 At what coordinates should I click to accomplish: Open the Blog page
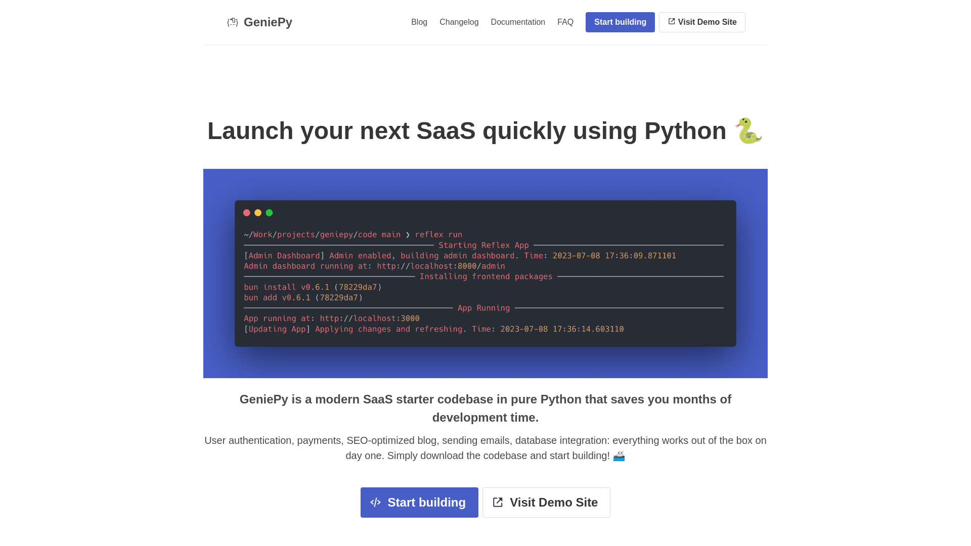(x=419, y=22)
